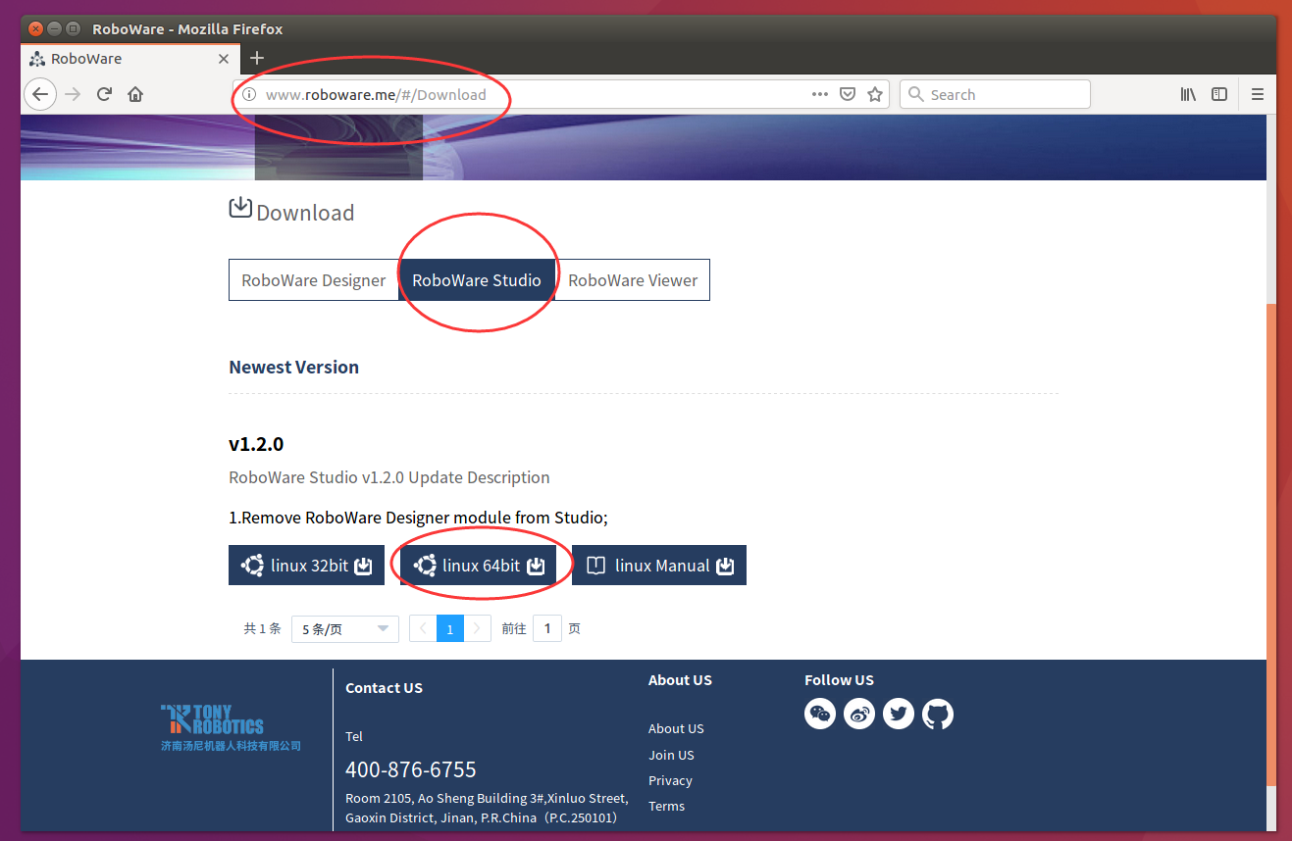1292x841 pixels.
Task: Open the Weibo follow icon
Action: coord(859,714)
